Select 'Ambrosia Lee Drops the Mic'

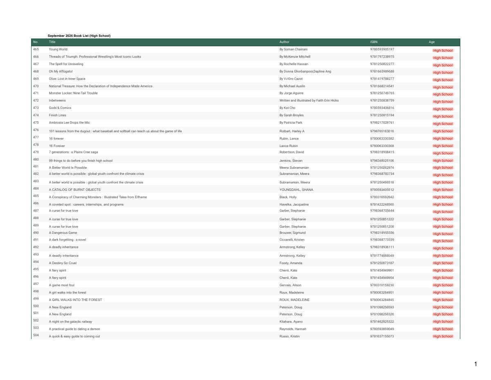[69, 122]
